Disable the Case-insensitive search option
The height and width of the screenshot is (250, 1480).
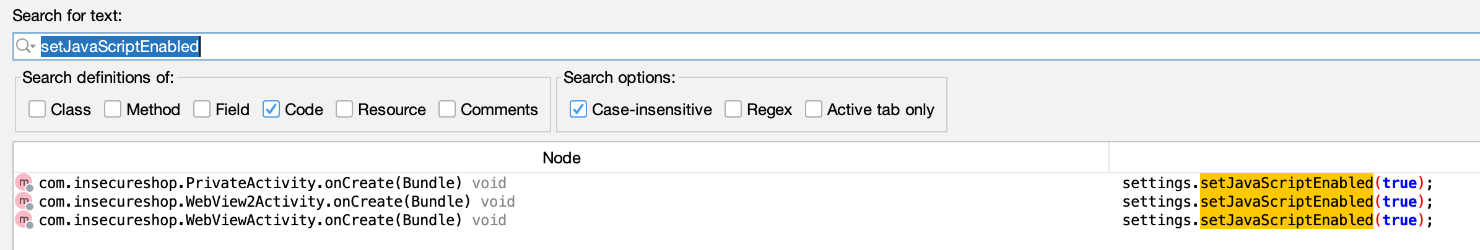578,110
